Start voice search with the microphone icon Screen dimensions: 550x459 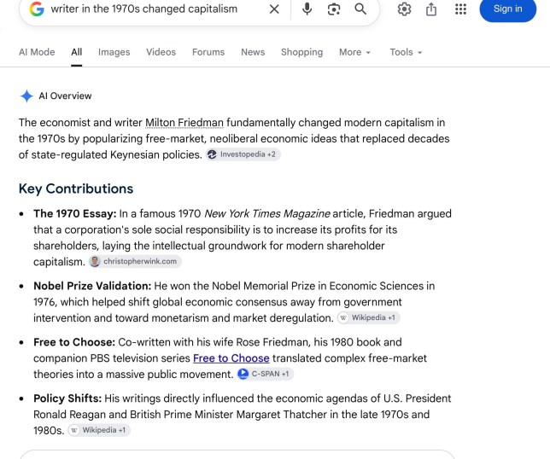pyautogui.click(x=307, y=9)
